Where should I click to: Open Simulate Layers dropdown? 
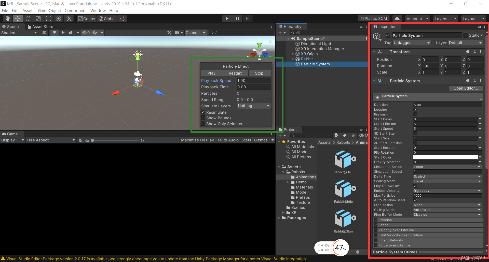click(x=254, y=106)
